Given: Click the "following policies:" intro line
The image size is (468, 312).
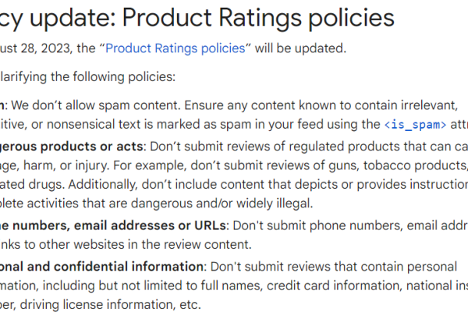Looking at the screenshot, I should coord(124,77).
